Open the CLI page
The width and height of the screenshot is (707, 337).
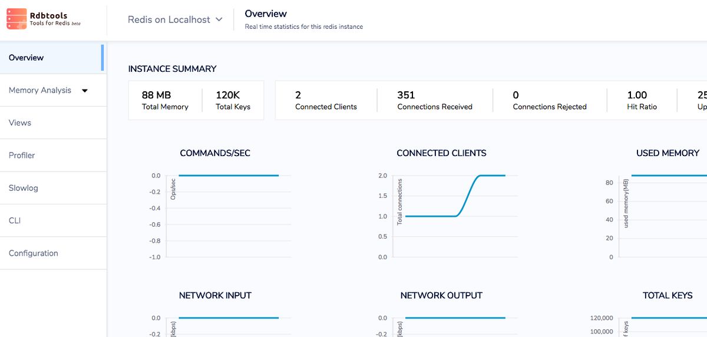pos(15,220)
